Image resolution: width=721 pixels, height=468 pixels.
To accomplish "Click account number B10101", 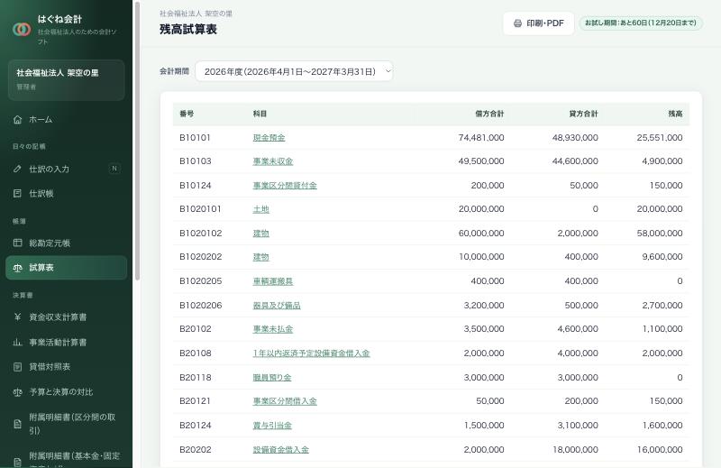I will 195,138.
